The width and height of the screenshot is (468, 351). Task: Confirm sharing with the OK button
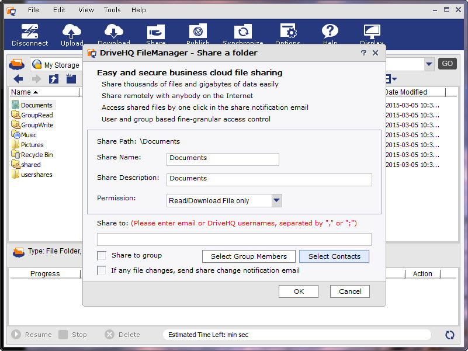298,291
